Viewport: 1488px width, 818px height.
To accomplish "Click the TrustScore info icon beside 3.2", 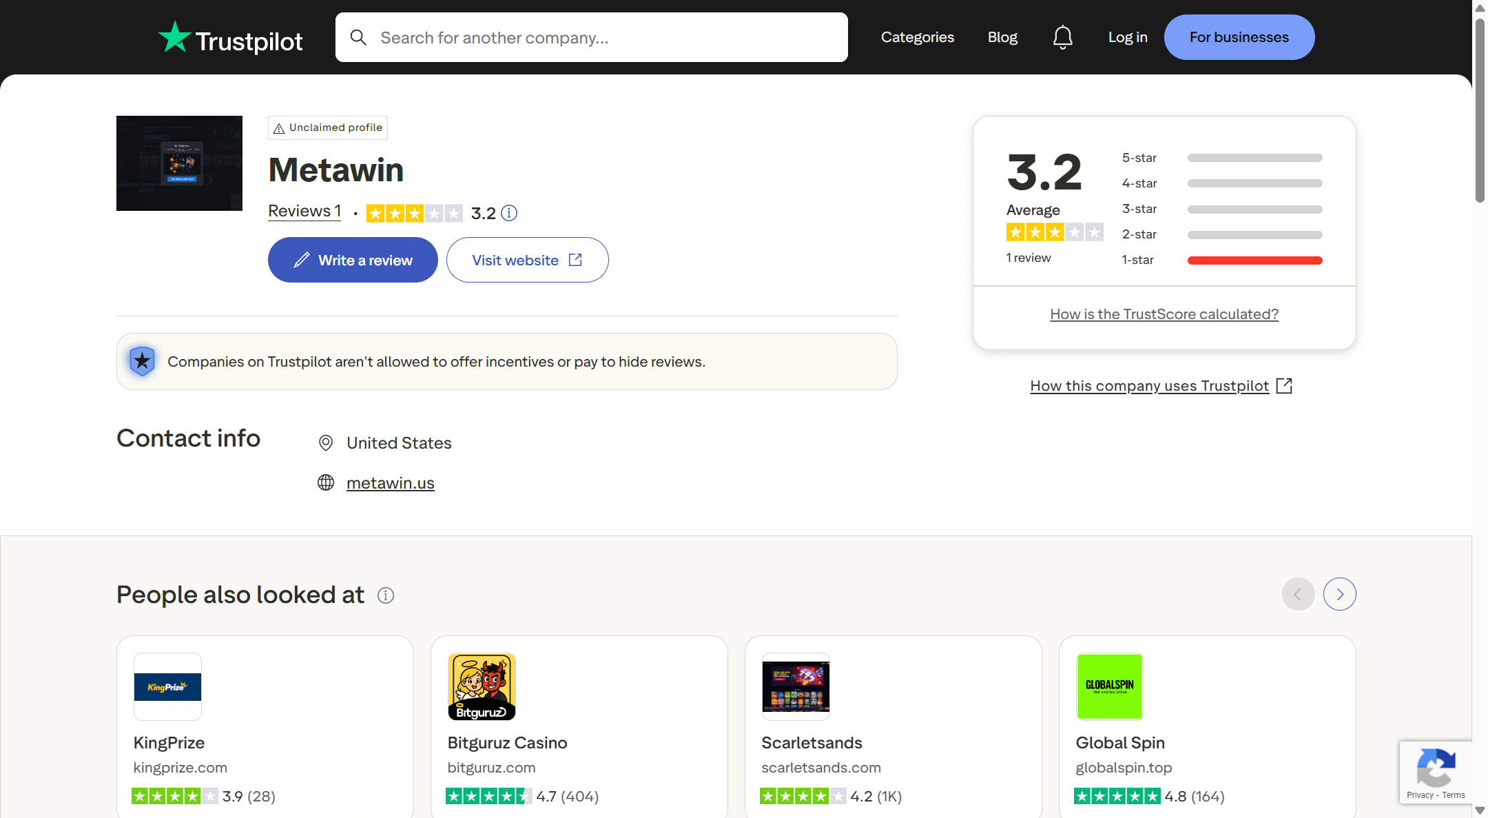I will click(x=509, y=213).
